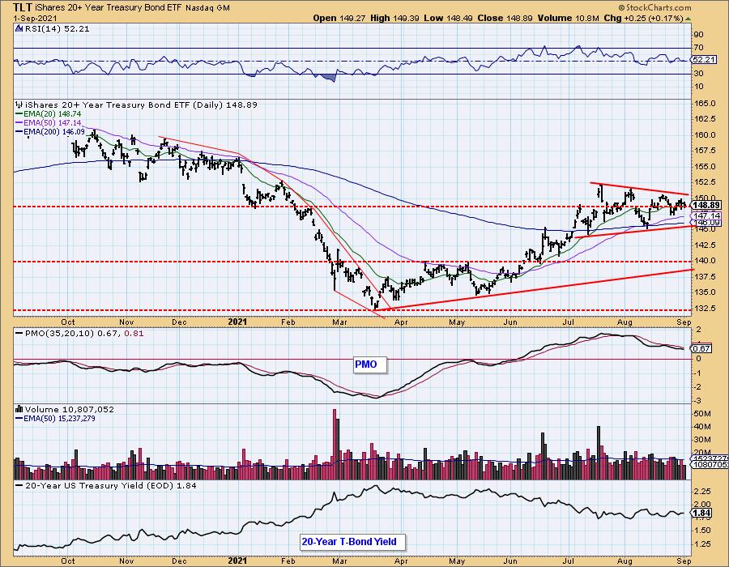
Task: Click the volume bars icon beside Volume label
Action: click(x=19, y=409)
